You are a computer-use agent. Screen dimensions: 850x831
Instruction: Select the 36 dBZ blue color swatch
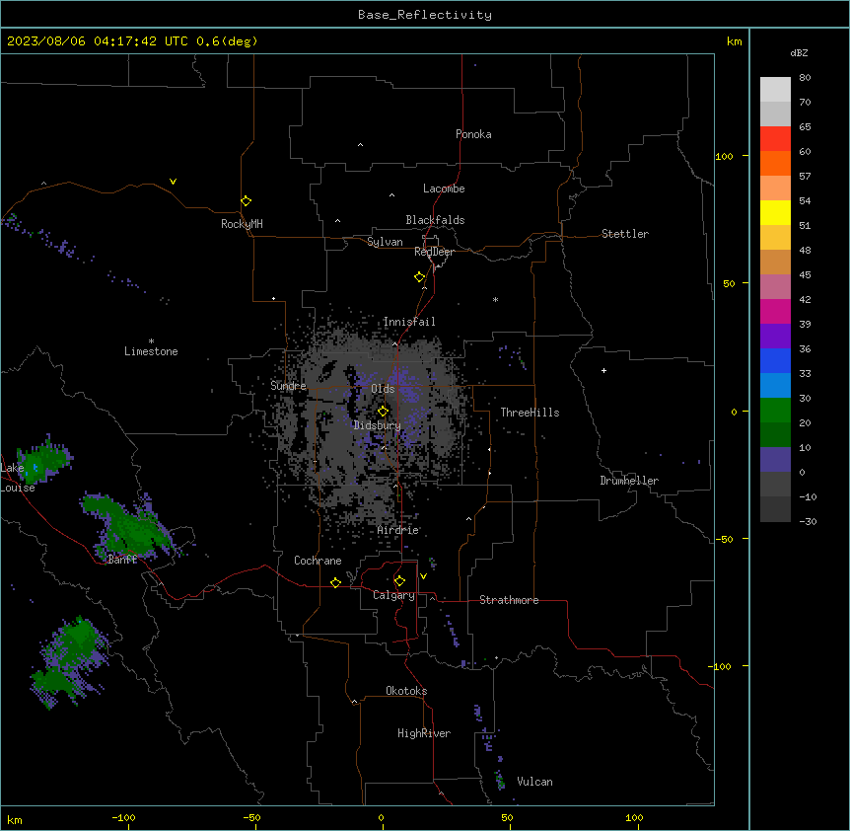[775, 360]
